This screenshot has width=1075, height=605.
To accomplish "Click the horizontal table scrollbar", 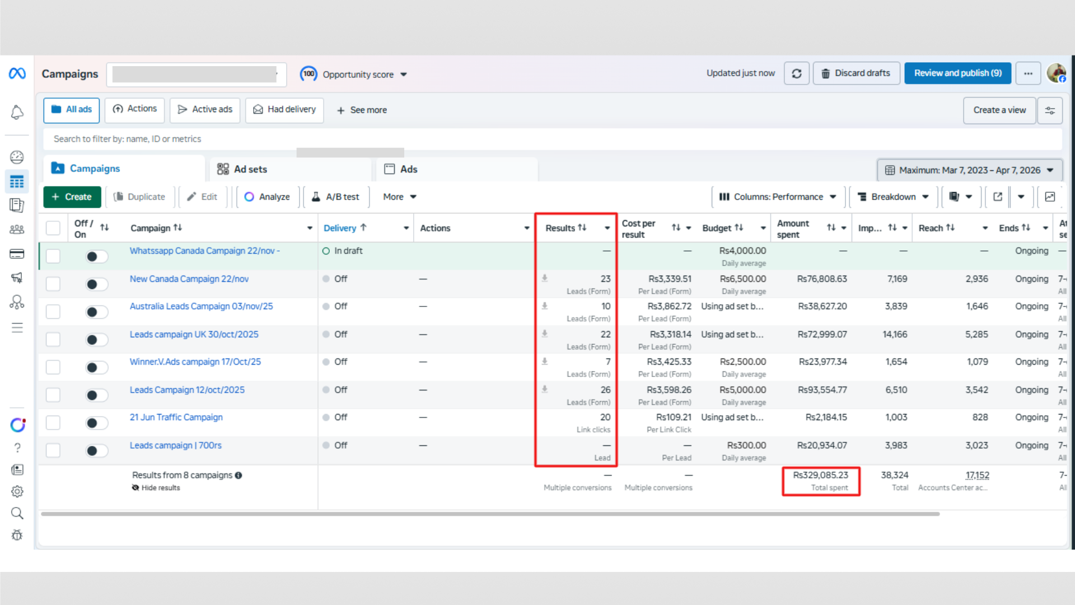I will (x=490, y=514).
